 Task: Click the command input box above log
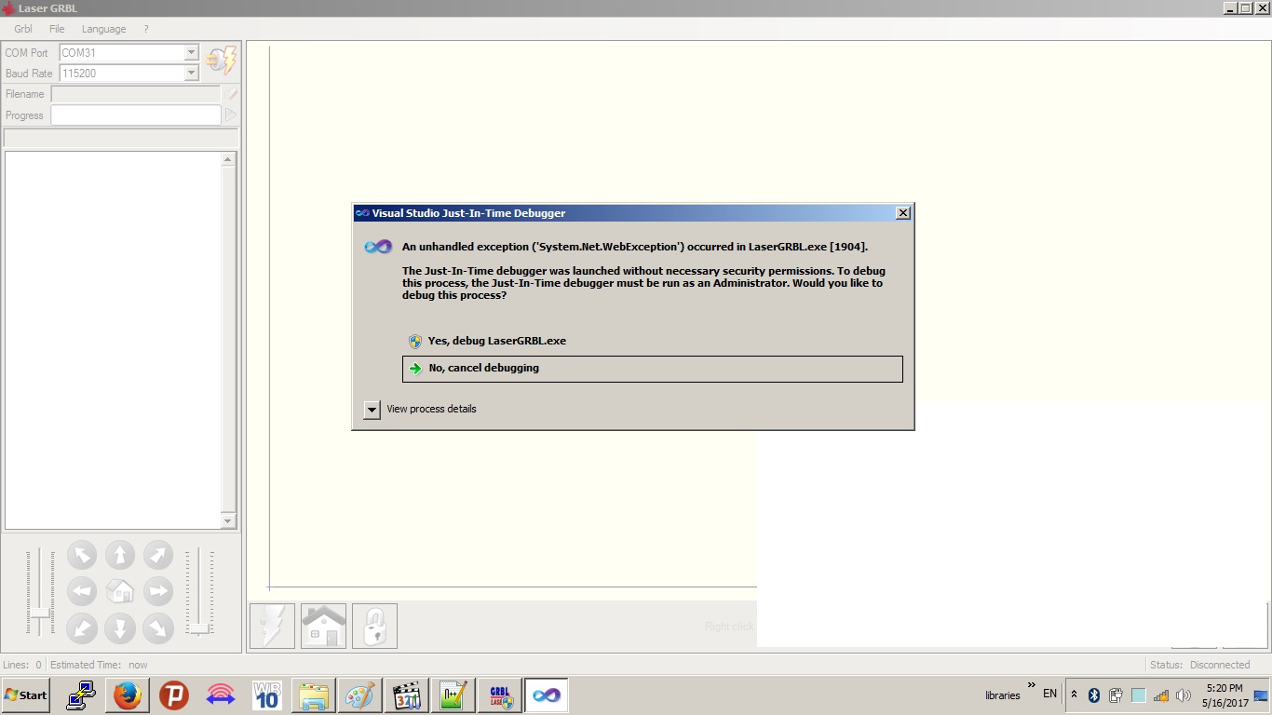[x=121, y=138]
